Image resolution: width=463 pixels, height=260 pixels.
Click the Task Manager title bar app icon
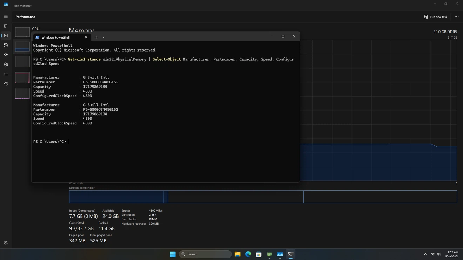coord(6,5)
